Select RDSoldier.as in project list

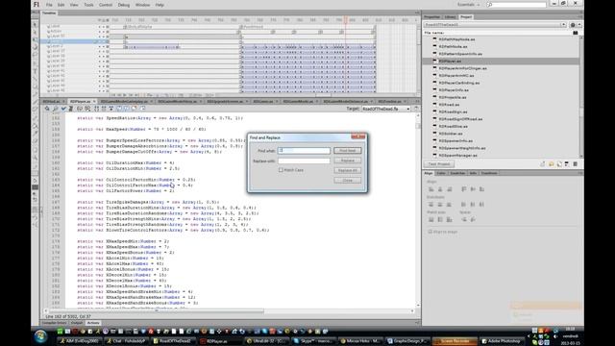[x=451, y=134]
